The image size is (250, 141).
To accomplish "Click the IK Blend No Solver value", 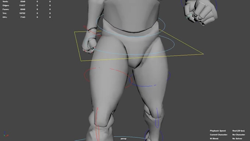I will [238, 138].
